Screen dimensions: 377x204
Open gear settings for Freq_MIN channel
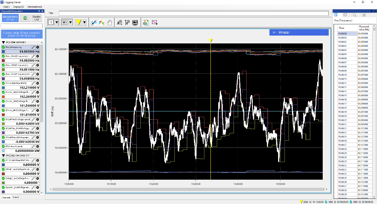(x=37, y=65)
